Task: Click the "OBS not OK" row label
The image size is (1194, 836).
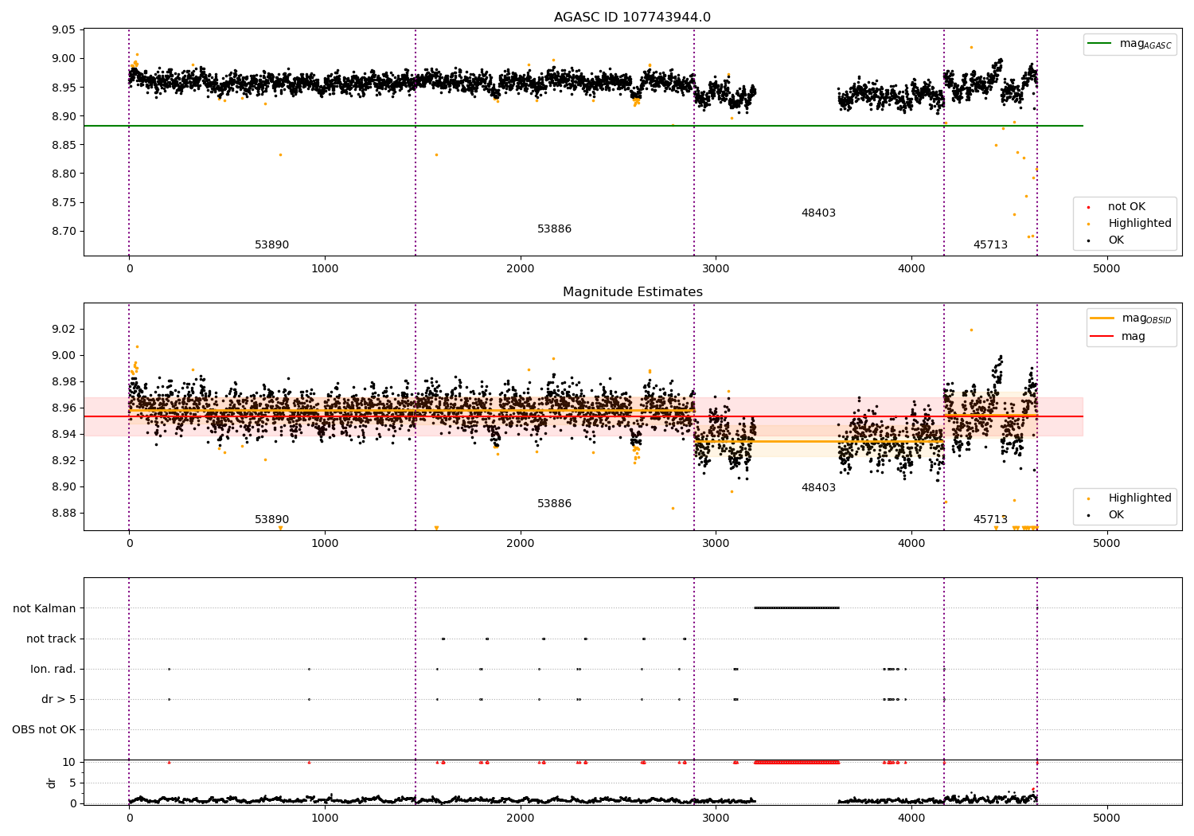Action: pyautogui.click(x=44, y=729)
